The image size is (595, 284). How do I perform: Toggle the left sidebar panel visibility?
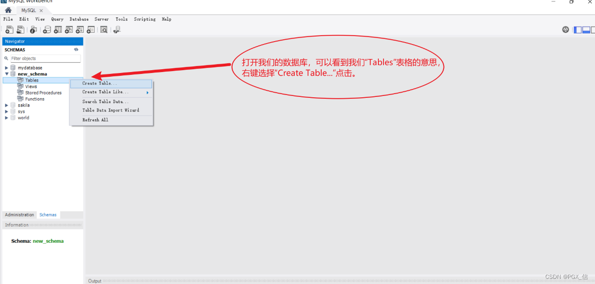(x=578, y=29)
